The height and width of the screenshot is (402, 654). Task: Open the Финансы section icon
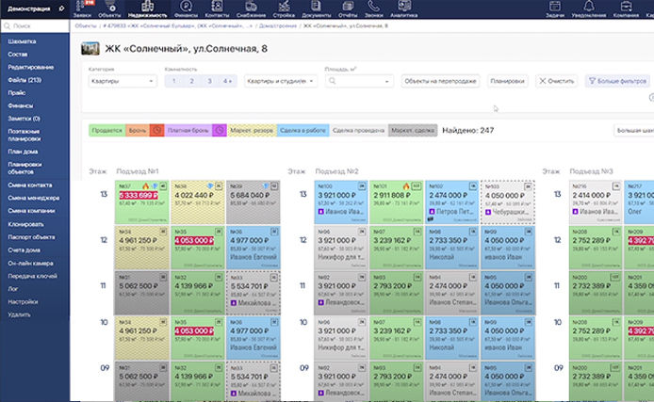tap(186, 6)
